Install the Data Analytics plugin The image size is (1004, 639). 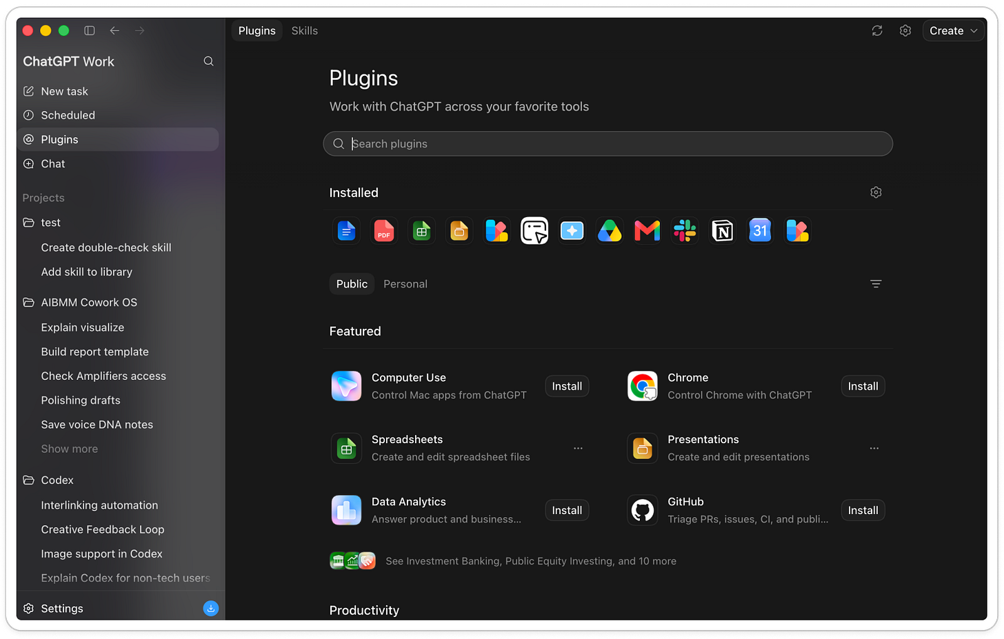pos(567,510)
